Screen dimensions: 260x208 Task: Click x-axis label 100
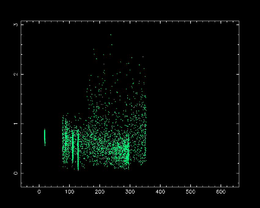pos(69,192)
